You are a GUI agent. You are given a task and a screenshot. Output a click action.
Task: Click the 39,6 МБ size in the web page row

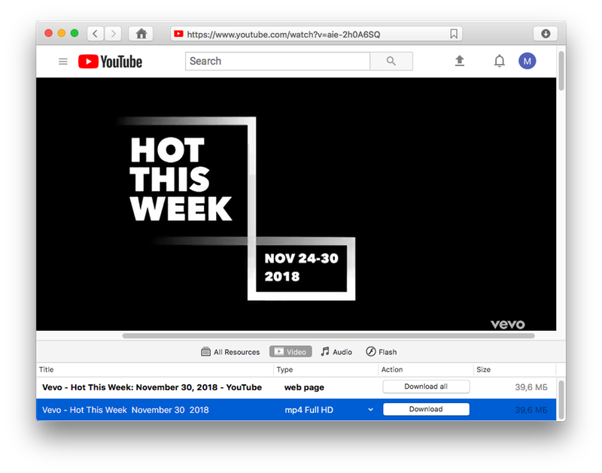[531, 387]
